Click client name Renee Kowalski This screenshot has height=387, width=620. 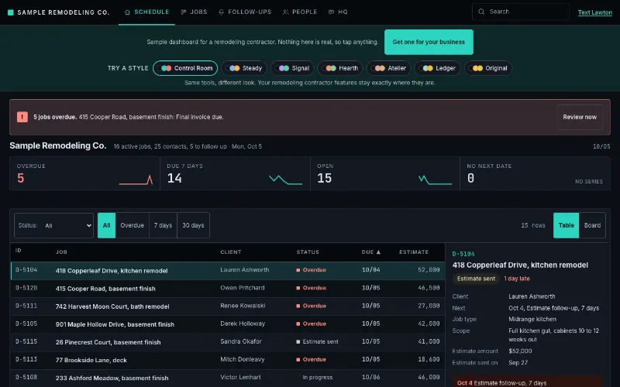243,306
